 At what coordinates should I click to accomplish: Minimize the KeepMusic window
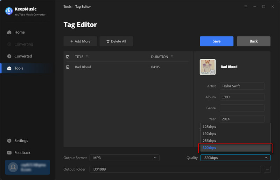coord(255,7)
